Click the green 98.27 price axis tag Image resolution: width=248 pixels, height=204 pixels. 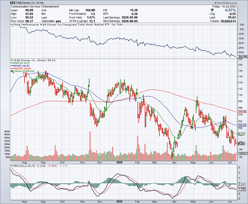pos(241,134)
